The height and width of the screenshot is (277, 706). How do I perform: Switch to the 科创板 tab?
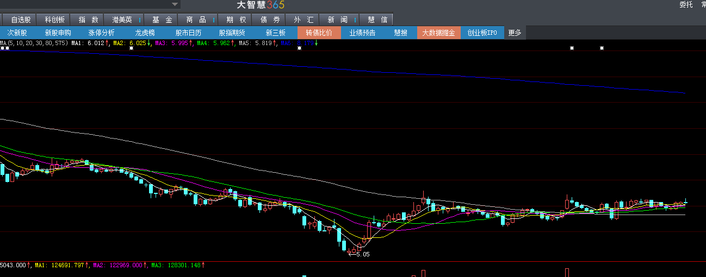click(54, 20)
